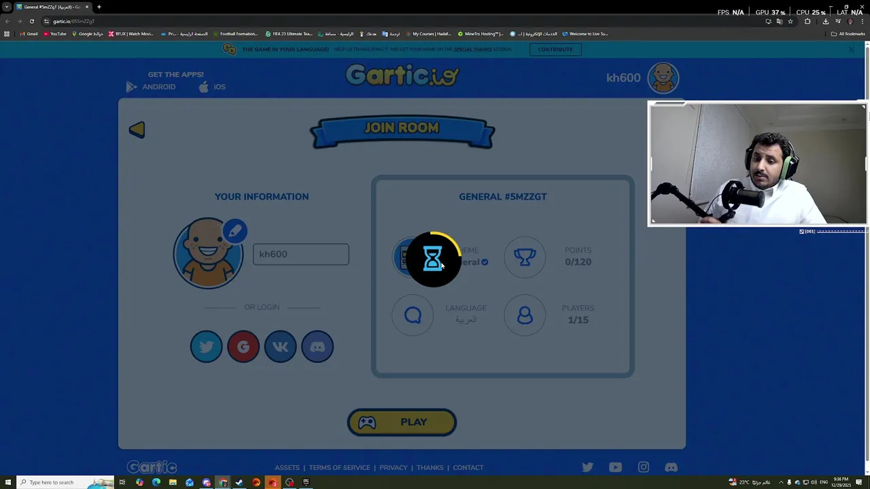The width and height of the screenshot is (870, 489).
Task: Open the Android app link
Action: 151,87
